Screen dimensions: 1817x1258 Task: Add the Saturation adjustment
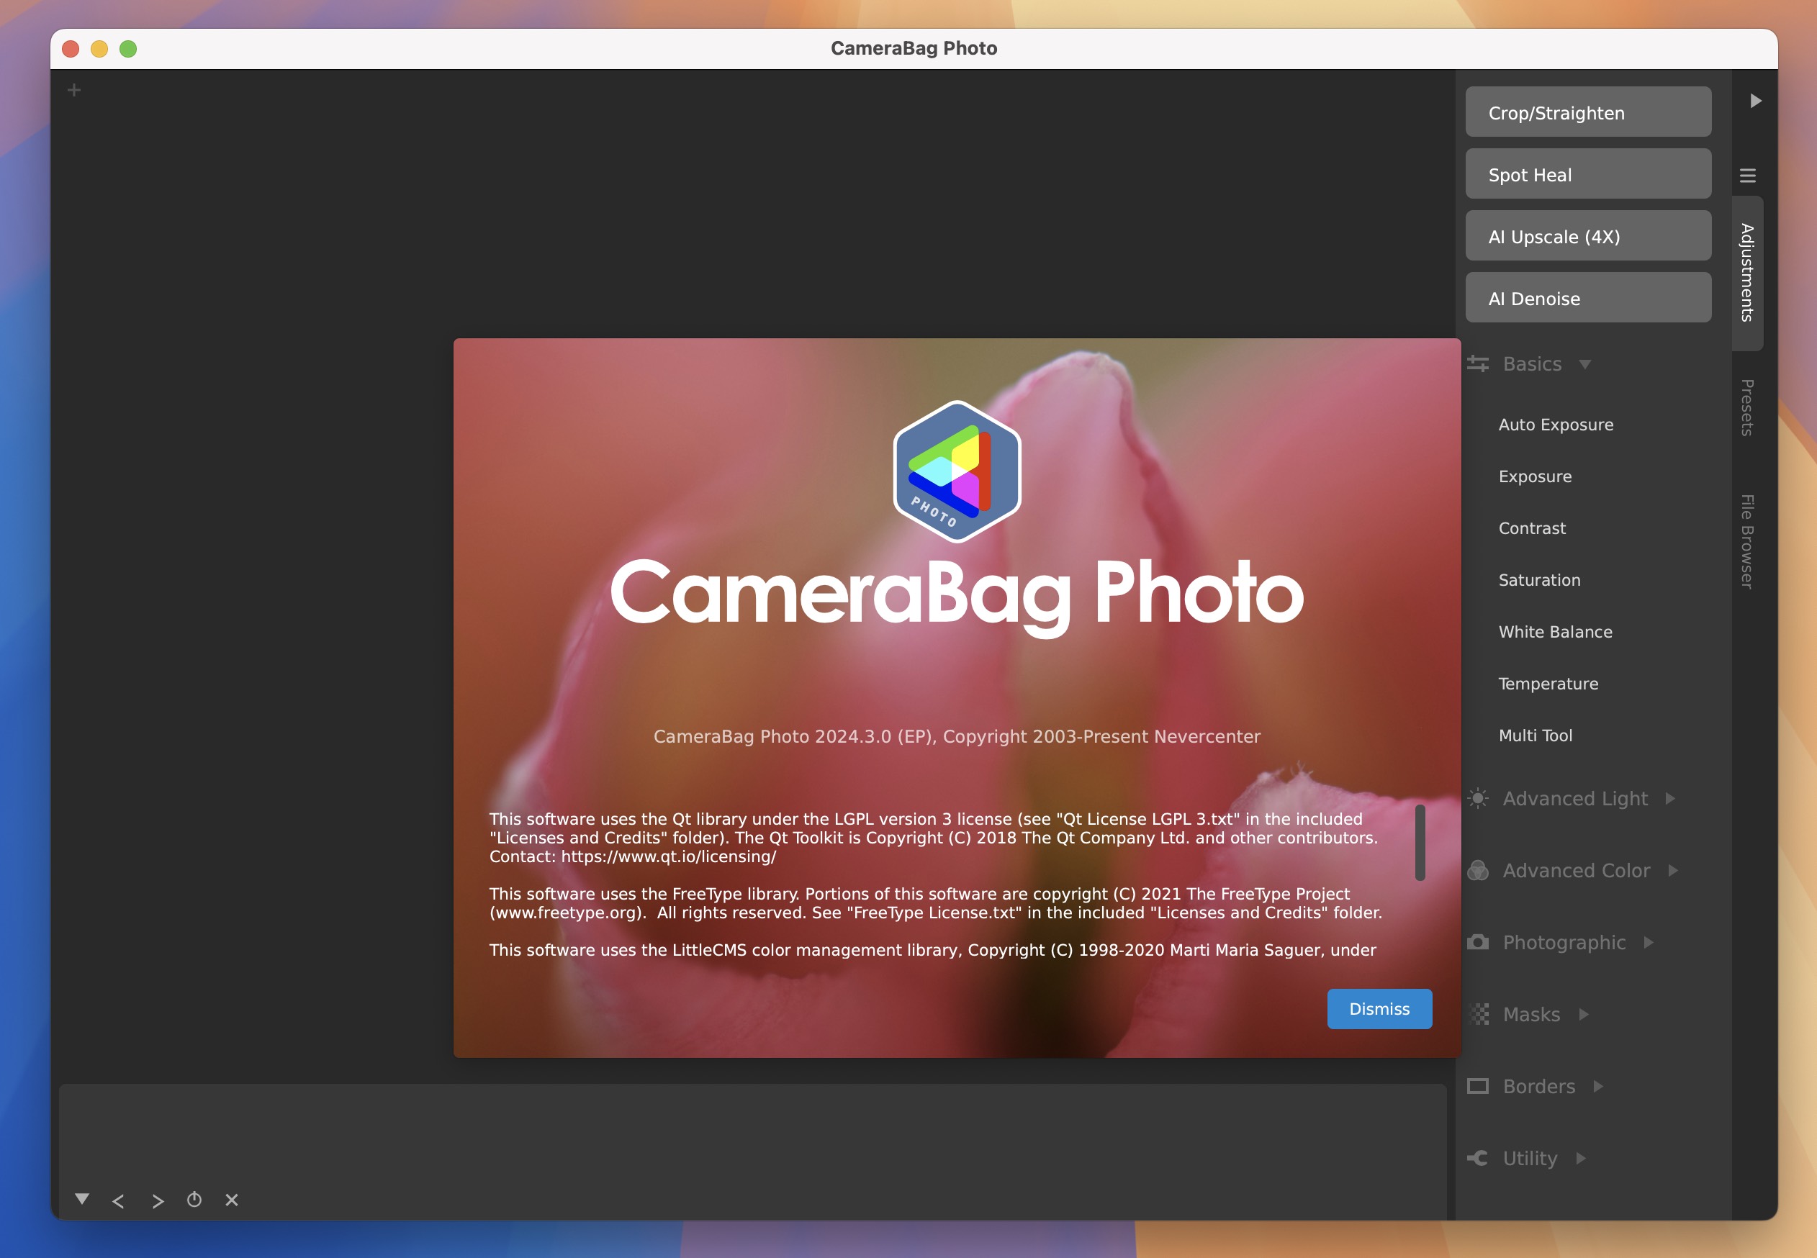(x=1540, y=580)
